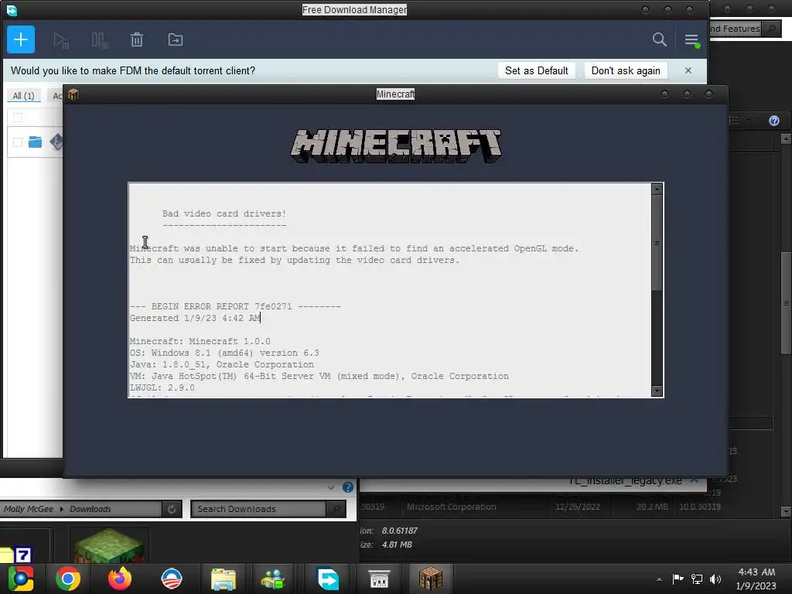This screenshot has height=594, width=792.
Task: Click the trash Delete icon in FDM
Action: 137,40
